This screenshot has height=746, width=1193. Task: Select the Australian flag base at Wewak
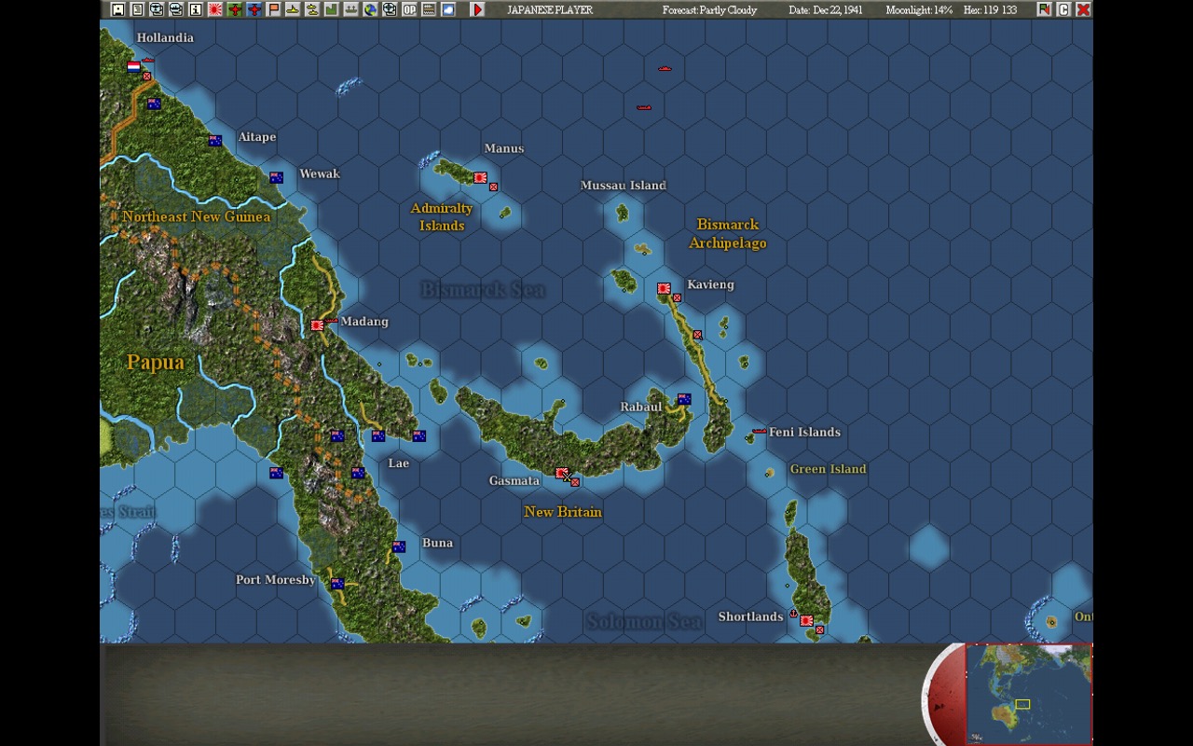pos(277,177)
